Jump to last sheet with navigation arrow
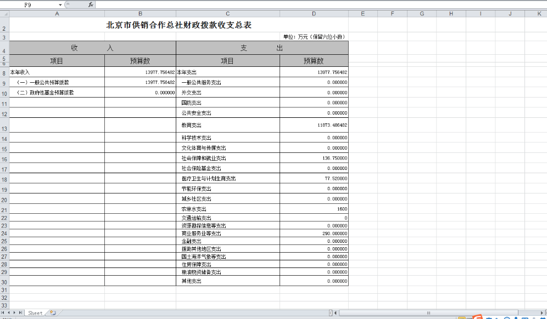Viewport: 547px width, 319px height. 20,313
